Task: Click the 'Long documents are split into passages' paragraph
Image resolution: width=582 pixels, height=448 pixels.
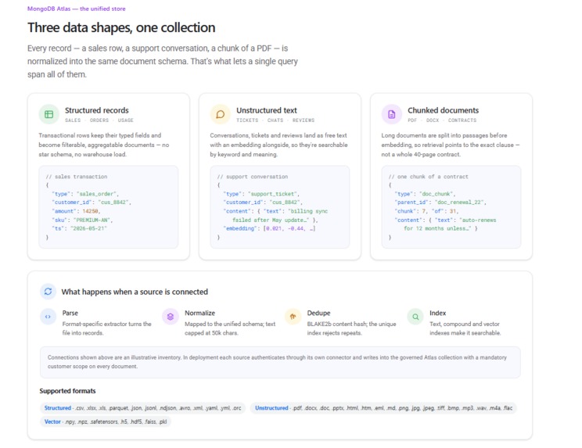Action: coord(451,145)
